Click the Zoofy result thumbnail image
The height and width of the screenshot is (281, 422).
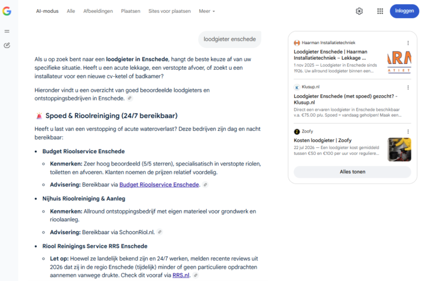[399, 150]
